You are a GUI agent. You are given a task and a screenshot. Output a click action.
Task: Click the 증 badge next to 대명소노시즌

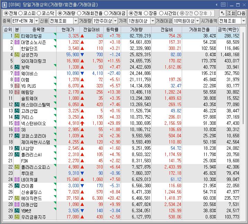[17, 42]
